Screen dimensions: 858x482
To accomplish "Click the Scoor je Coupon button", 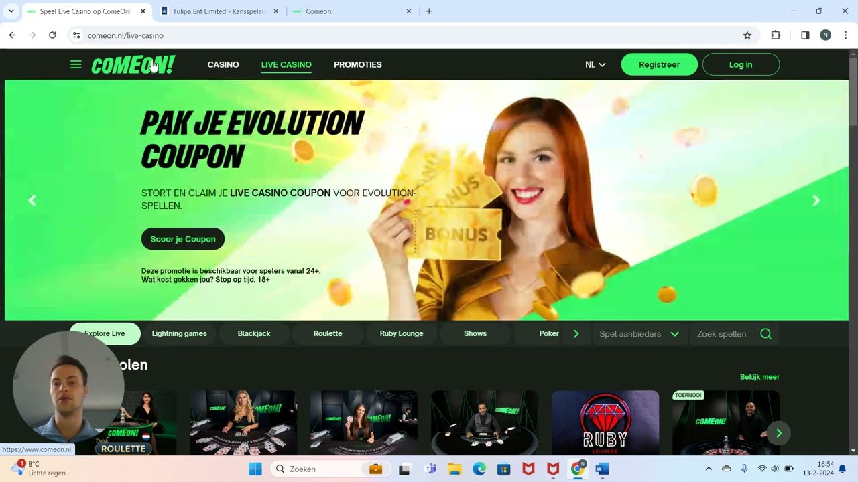I will 183,239.
